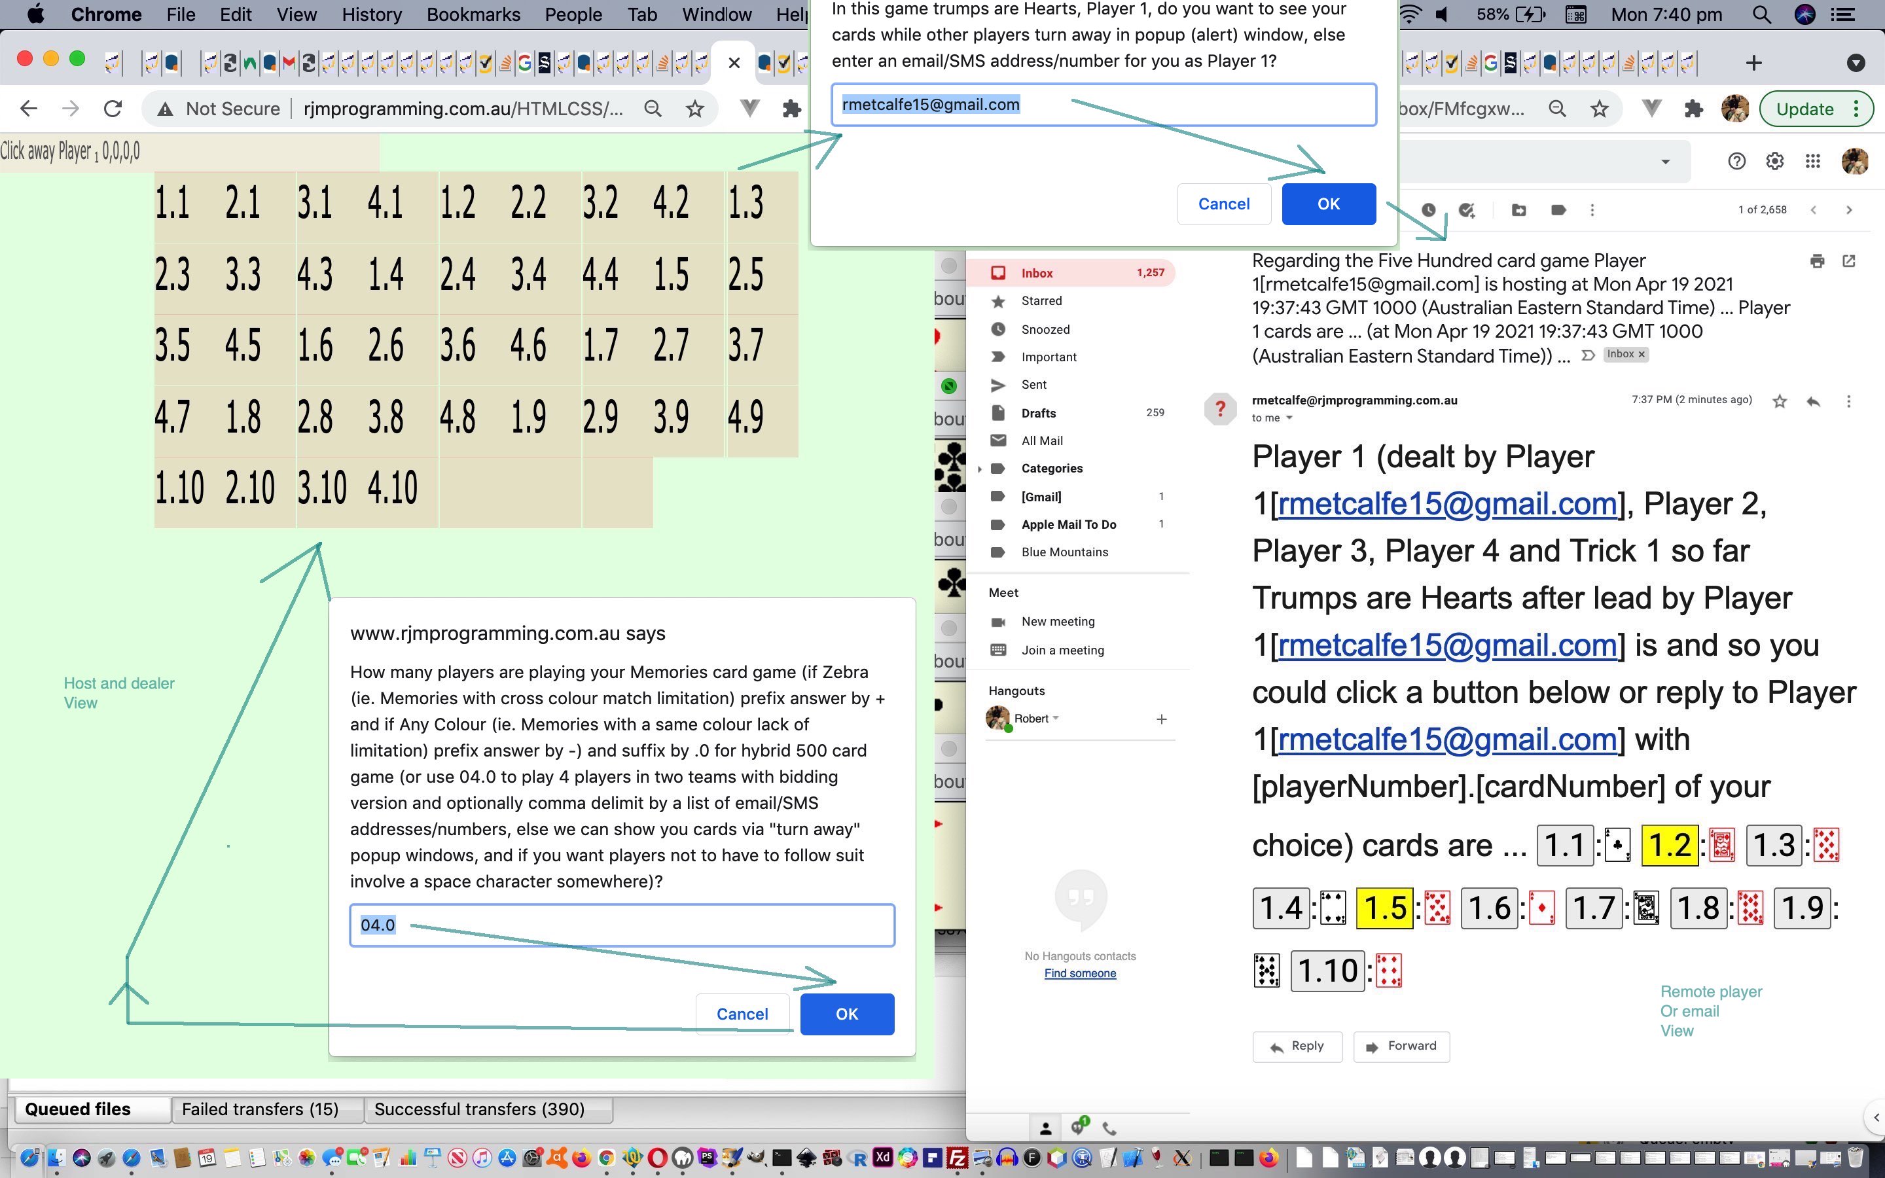This screenshot has height=1178, width=1885.
Task: Open the Snoozed folder in Gmail
Action: (1047, 329)
